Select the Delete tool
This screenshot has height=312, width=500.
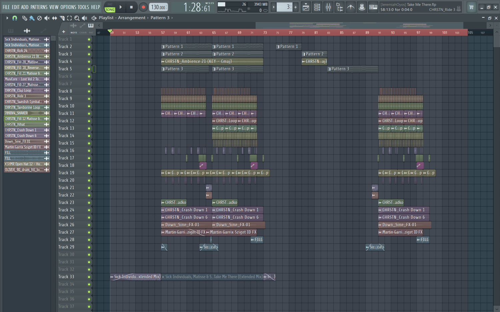(x=39, y=18)
